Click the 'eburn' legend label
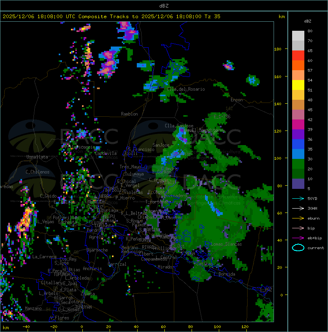This screenshot has width=328, height=332. point(313,218)
